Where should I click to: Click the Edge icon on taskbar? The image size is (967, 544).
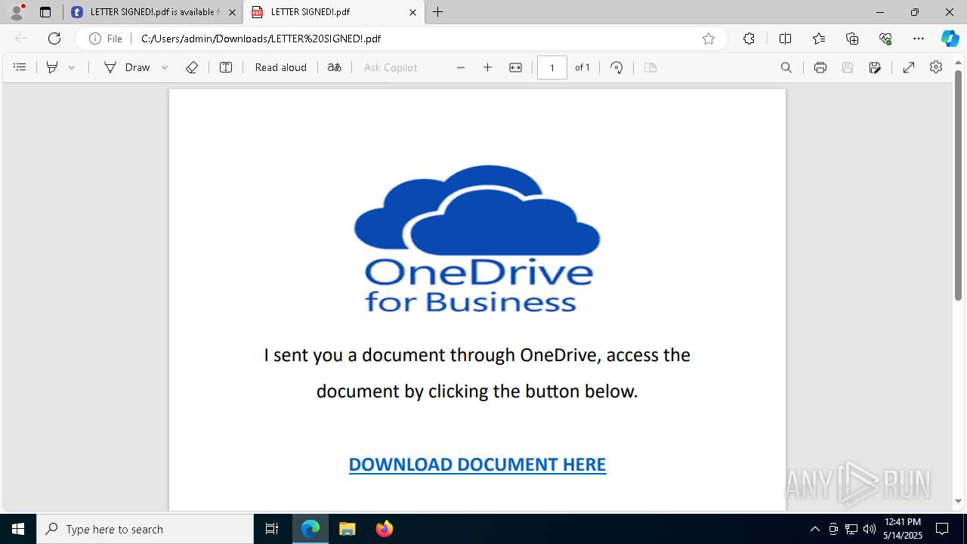click(310, 529)
